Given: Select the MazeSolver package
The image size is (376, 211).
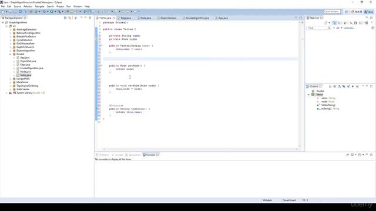Looking at the screenshot, I should pos(22,82).
